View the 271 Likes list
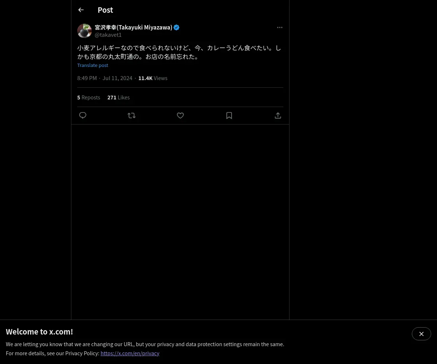437x364 pixels. pos(118,97)
